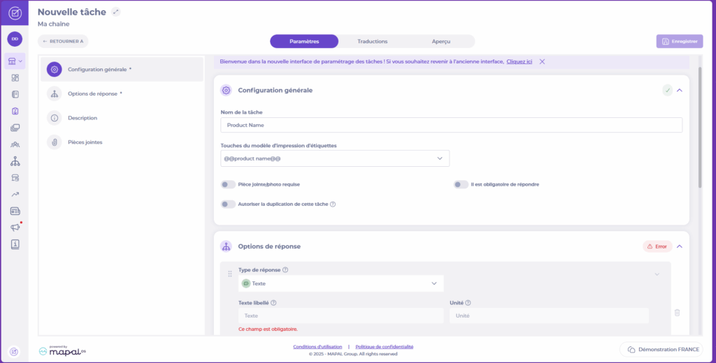Click help icon next to Type de réponse

285,270
